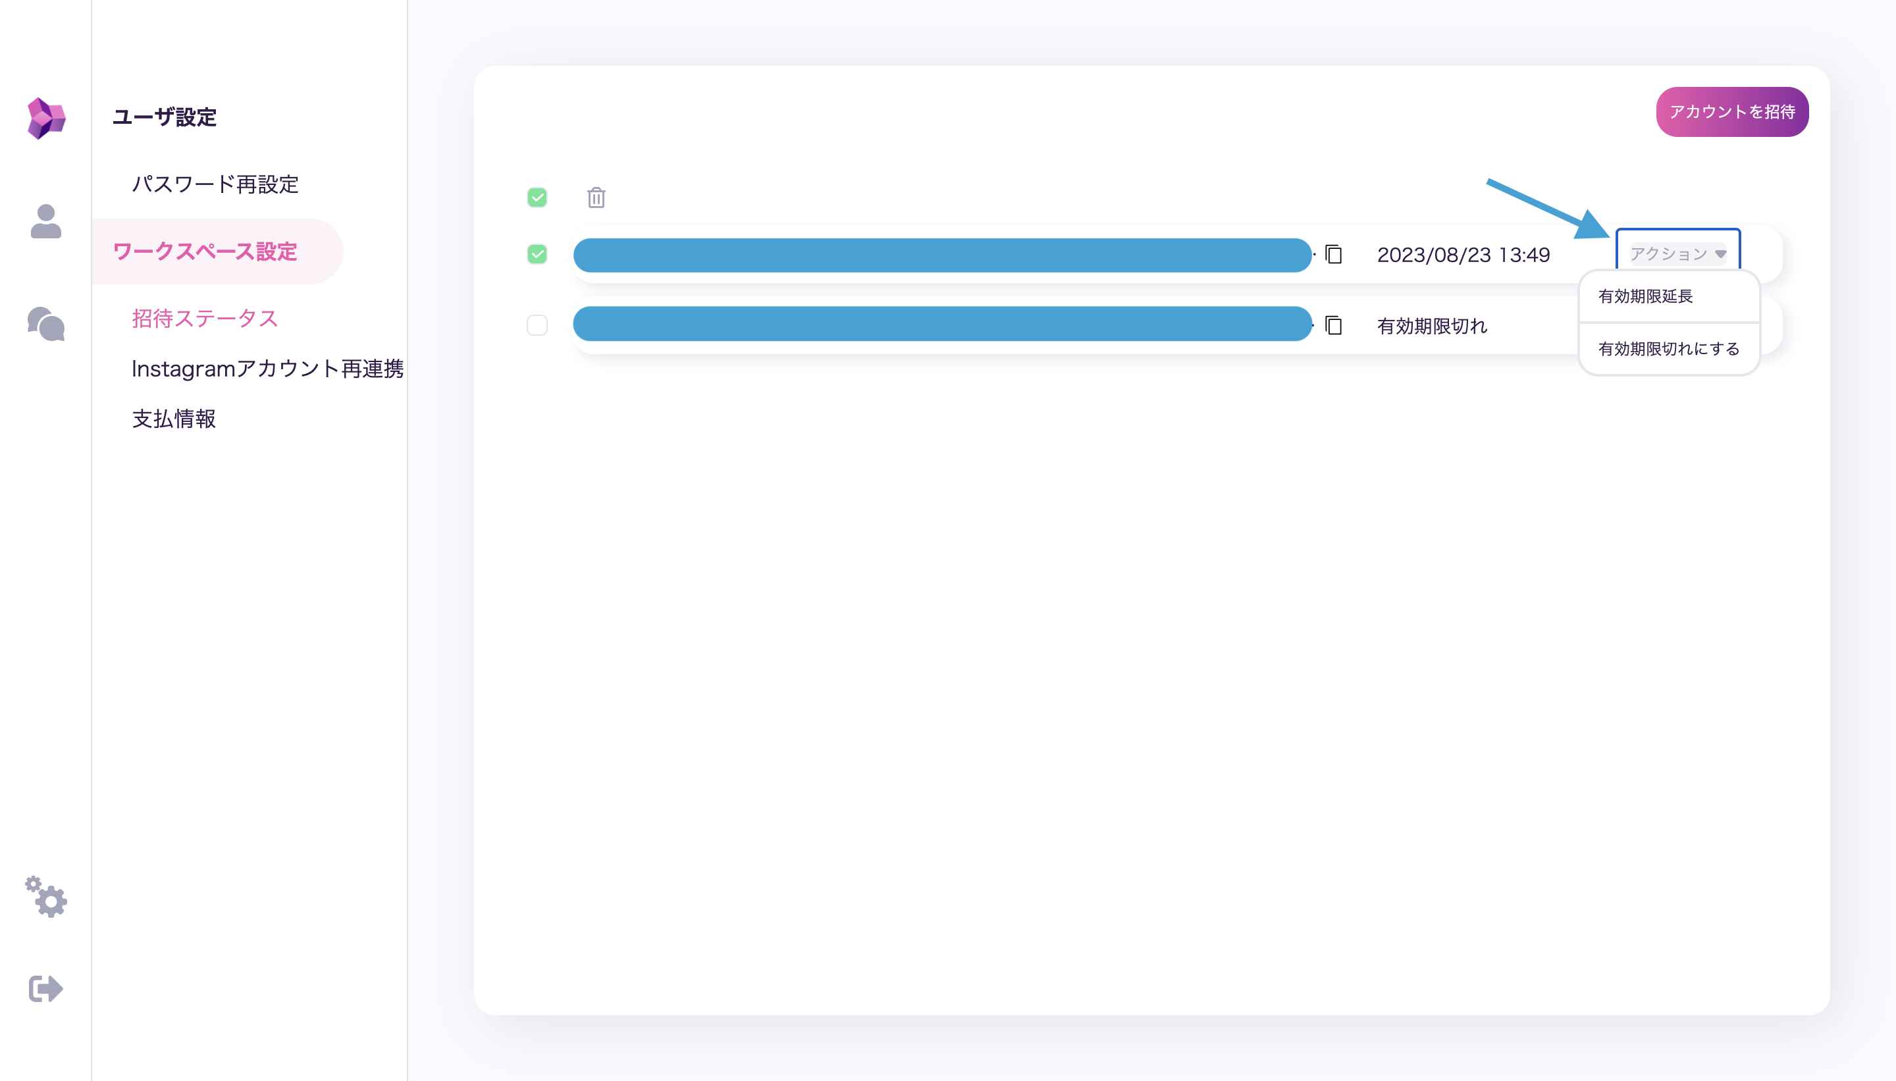Image resolution: width=1896 pixels, height=1081 pixels.
Task: Copy the first invitation link icon
Action: point(1334,255)
